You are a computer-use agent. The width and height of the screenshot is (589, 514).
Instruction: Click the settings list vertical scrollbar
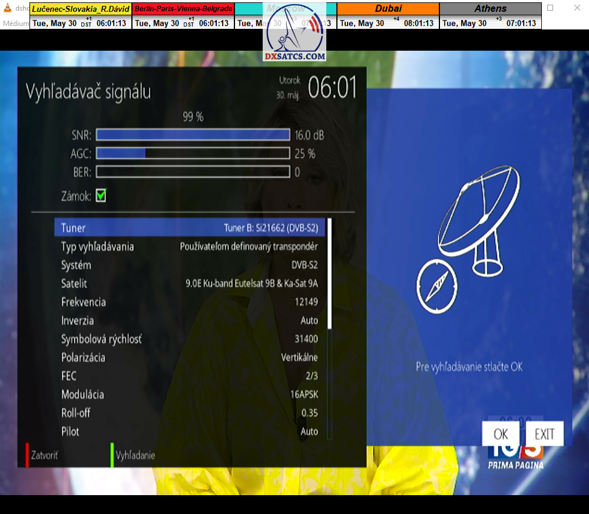tap(329, 274)
